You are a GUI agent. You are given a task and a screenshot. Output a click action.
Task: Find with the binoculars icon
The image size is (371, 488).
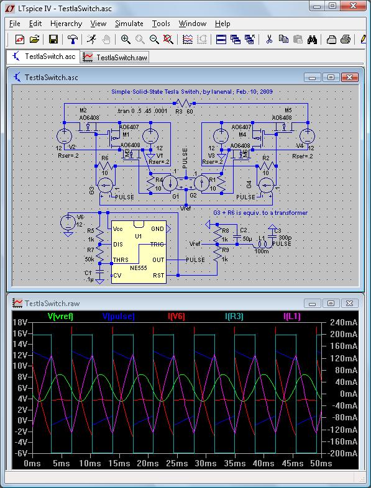point(312,39)
